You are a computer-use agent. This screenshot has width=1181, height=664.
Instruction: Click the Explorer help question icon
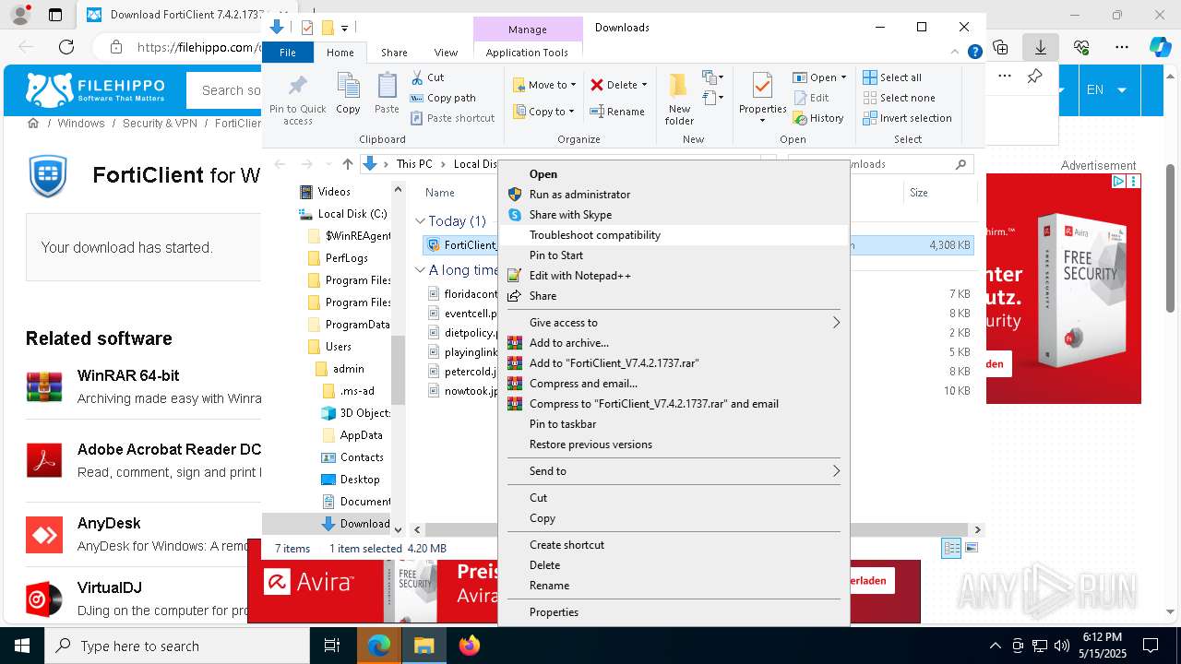(974, 53)
